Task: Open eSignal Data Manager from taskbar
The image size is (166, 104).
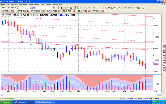Action: tap(45, 102)
